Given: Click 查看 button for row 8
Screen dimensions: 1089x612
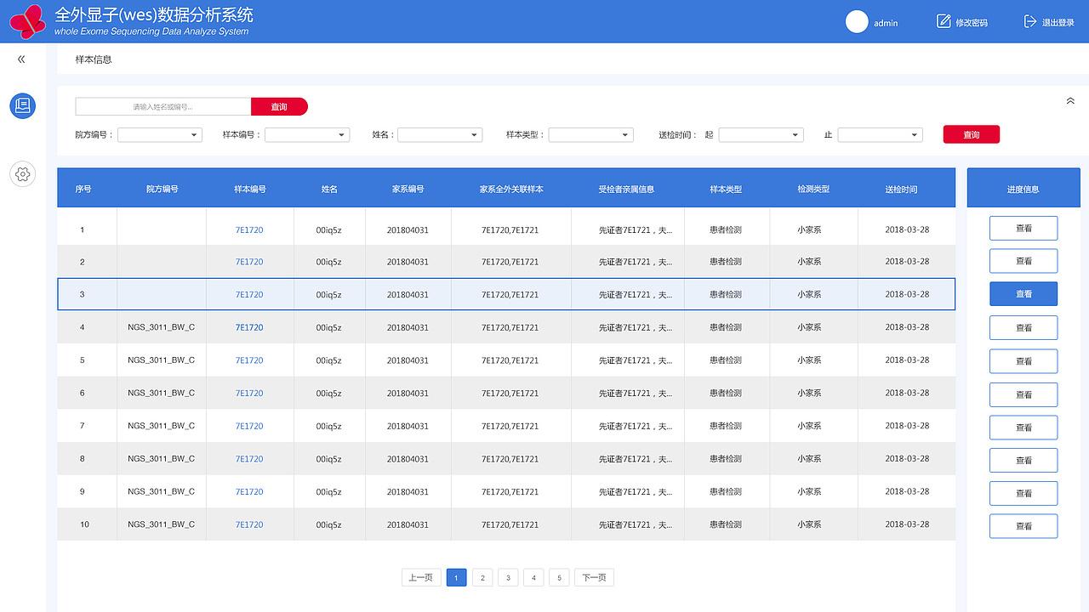Looking at the screenshot, I should (1023, 460).
